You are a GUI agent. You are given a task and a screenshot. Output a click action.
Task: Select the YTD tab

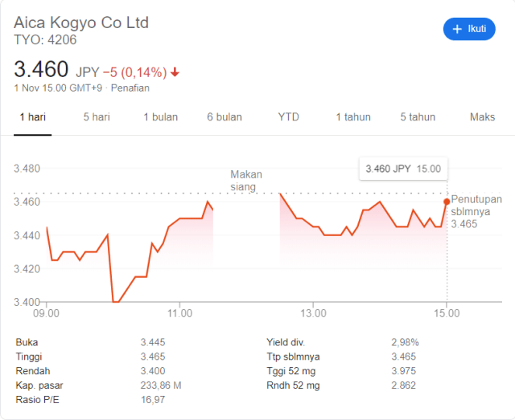click(288, 117)
